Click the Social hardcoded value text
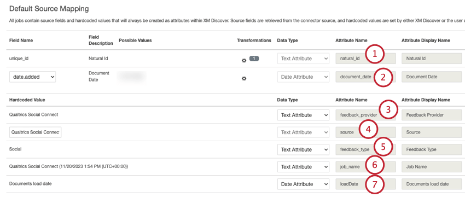Screen dimensions: 465x197 pyautogui.click(x=15, y=149)
